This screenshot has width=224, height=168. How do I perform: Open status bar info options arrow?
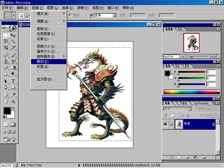click(79, 166)
